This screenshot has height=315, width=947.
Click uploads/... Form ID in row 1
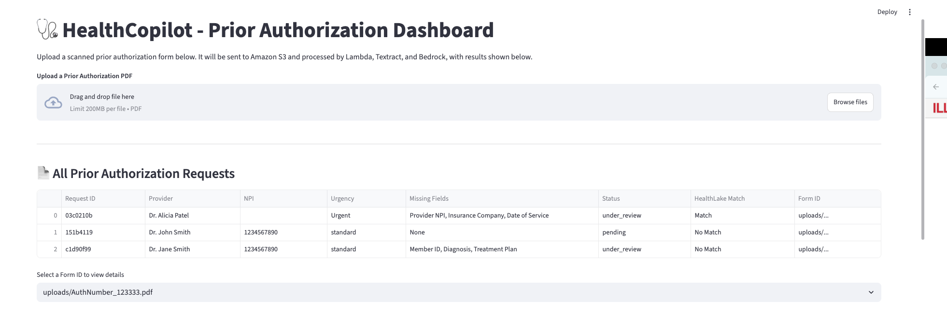click(838, 233)
